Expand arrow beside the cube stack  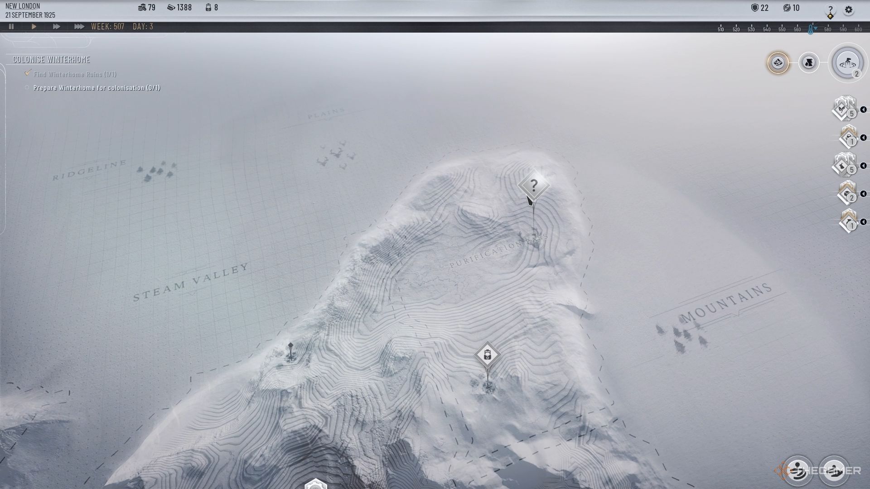pyautogui.click(x=863, y=194)
